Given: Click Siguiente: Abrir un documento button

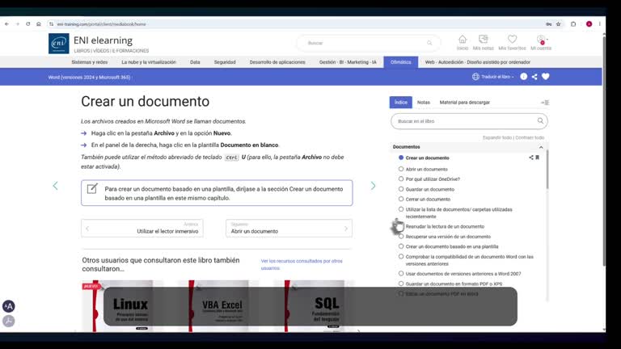Looking at the screenshot, I should click(x=289, y=229).
